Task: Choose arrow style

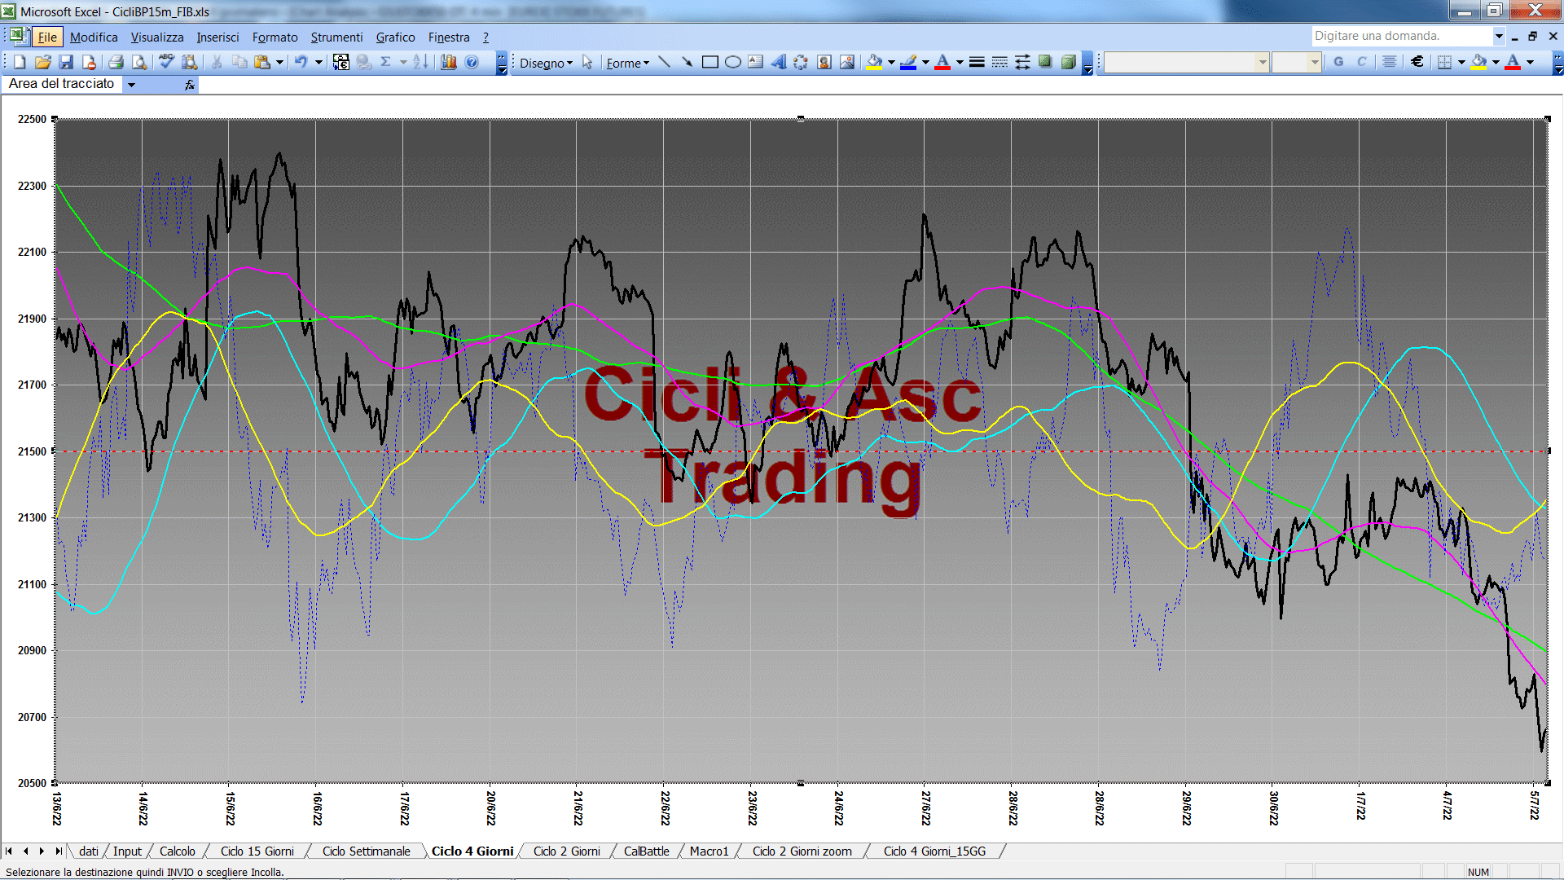Action: point(1022,63)
